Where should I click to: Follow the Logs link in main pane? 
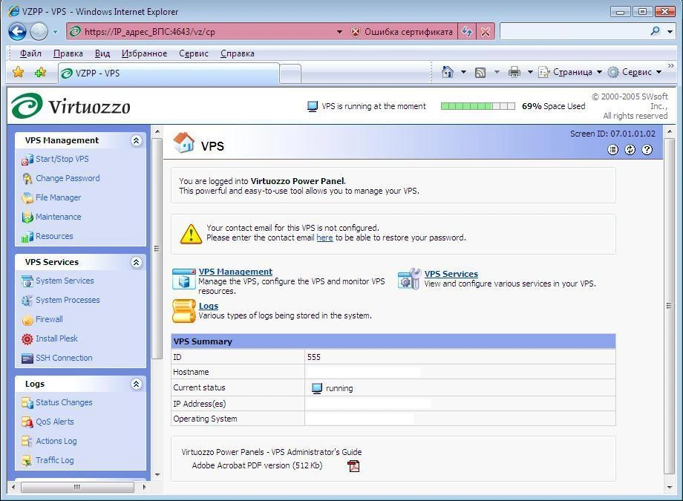209,306
